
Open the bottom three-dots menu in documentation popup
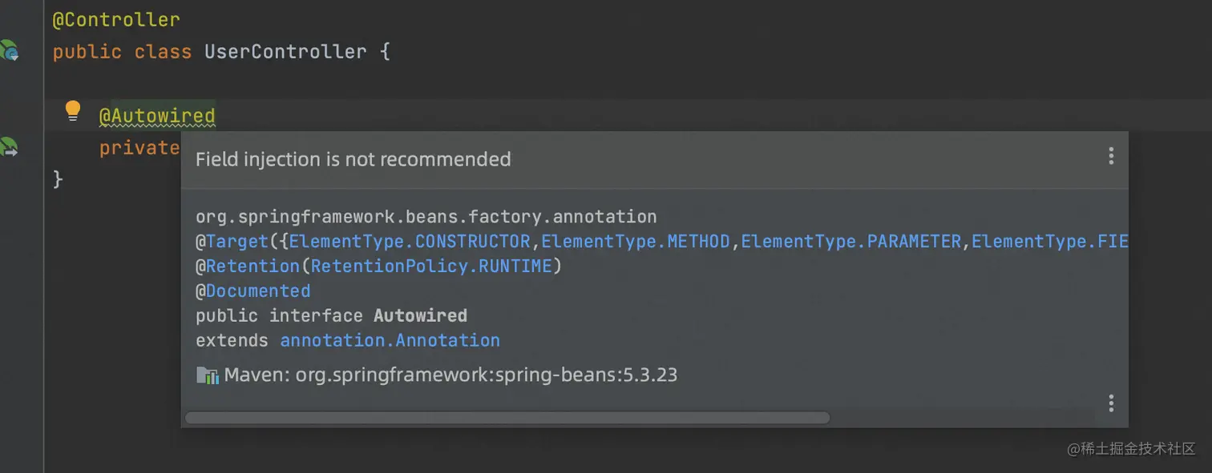coord(1111,403)
